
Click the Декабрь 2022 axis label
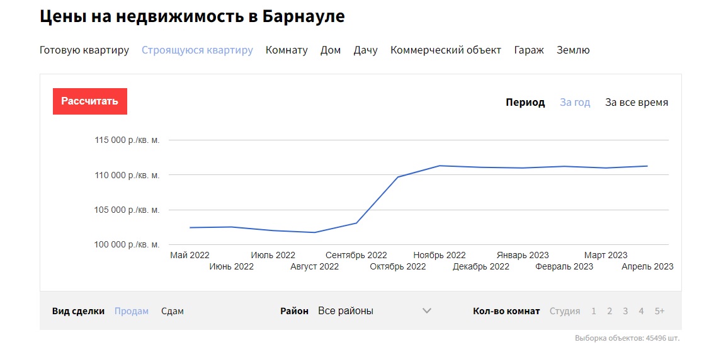point(481,266)
